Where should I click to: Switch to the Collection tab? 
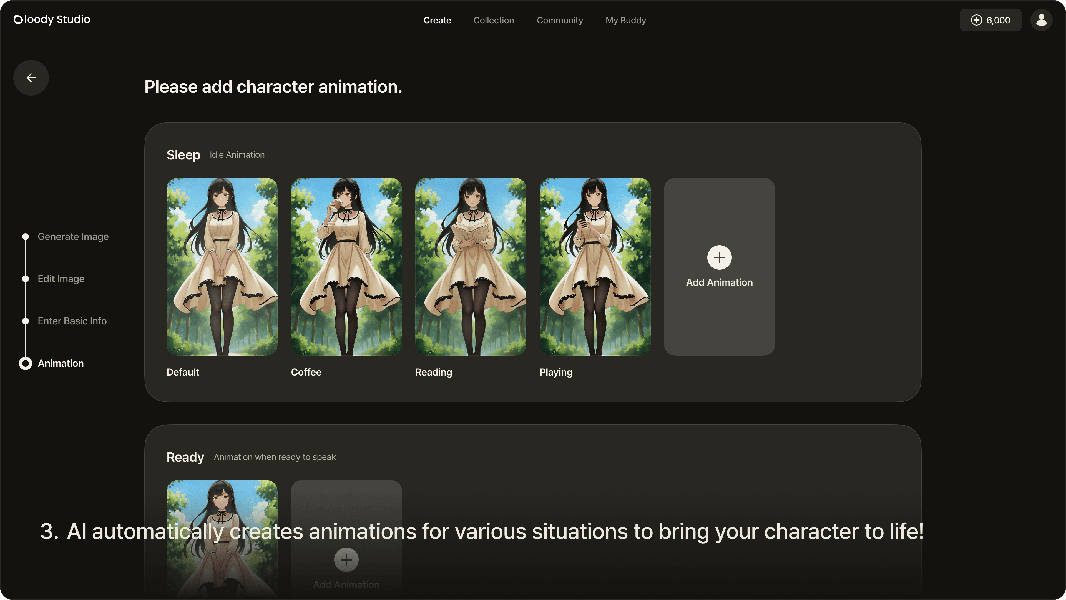tap(493, 20)
